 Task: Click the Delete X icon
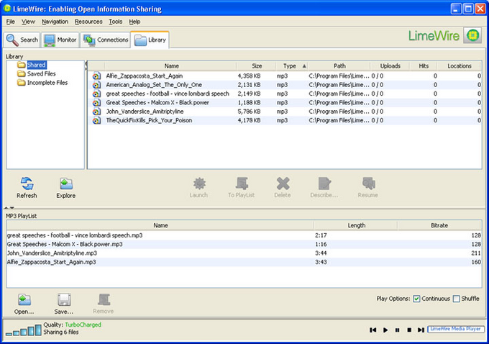[x=283, y=184]
